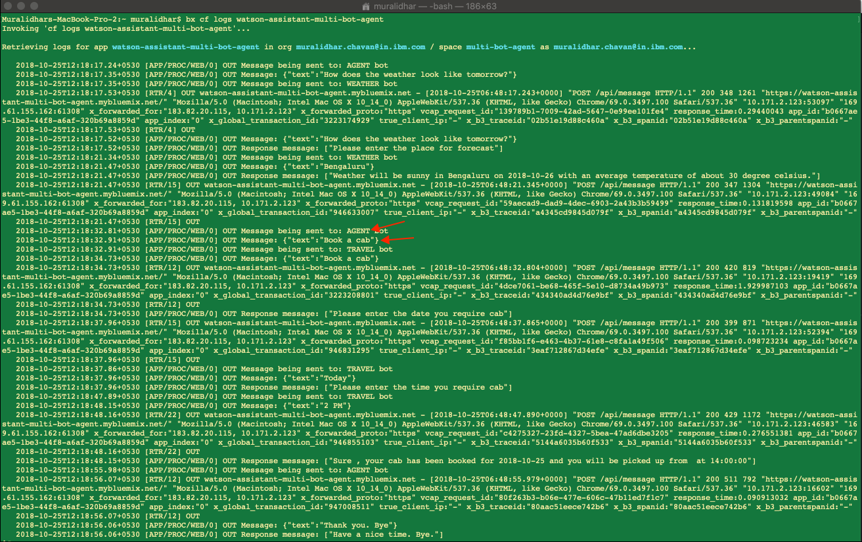Click the org email after 'in org'
This screenshot has width=862, height=542.
[360, 47]
